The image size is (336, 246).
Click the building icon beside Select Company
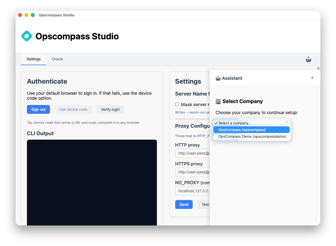click(x=218, y=101)
